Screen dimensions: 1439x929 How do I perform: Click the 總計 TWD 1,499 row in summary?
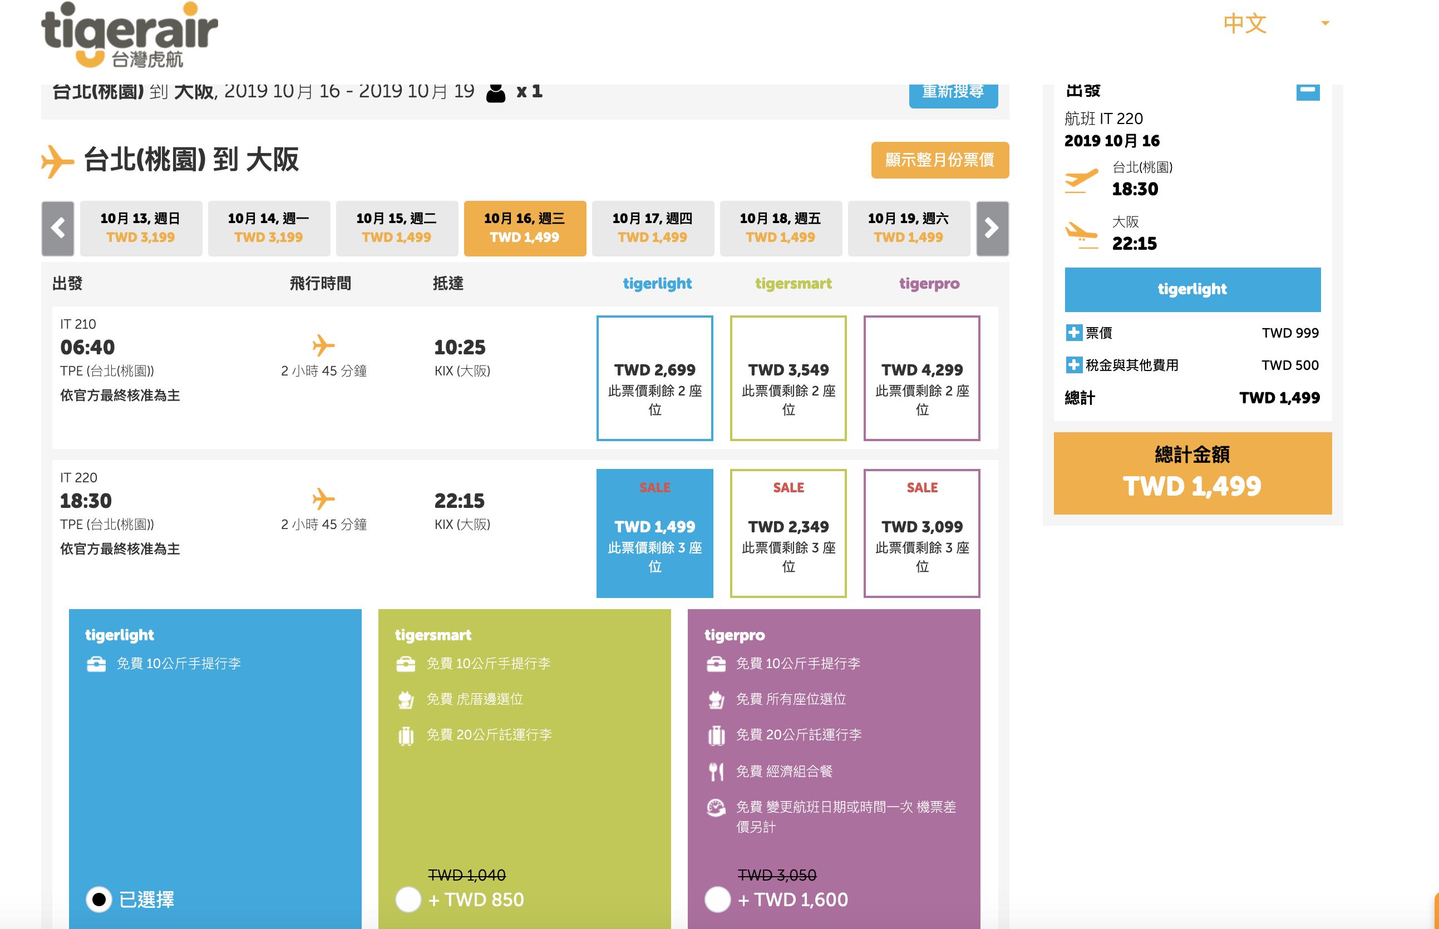(1192, 398)
